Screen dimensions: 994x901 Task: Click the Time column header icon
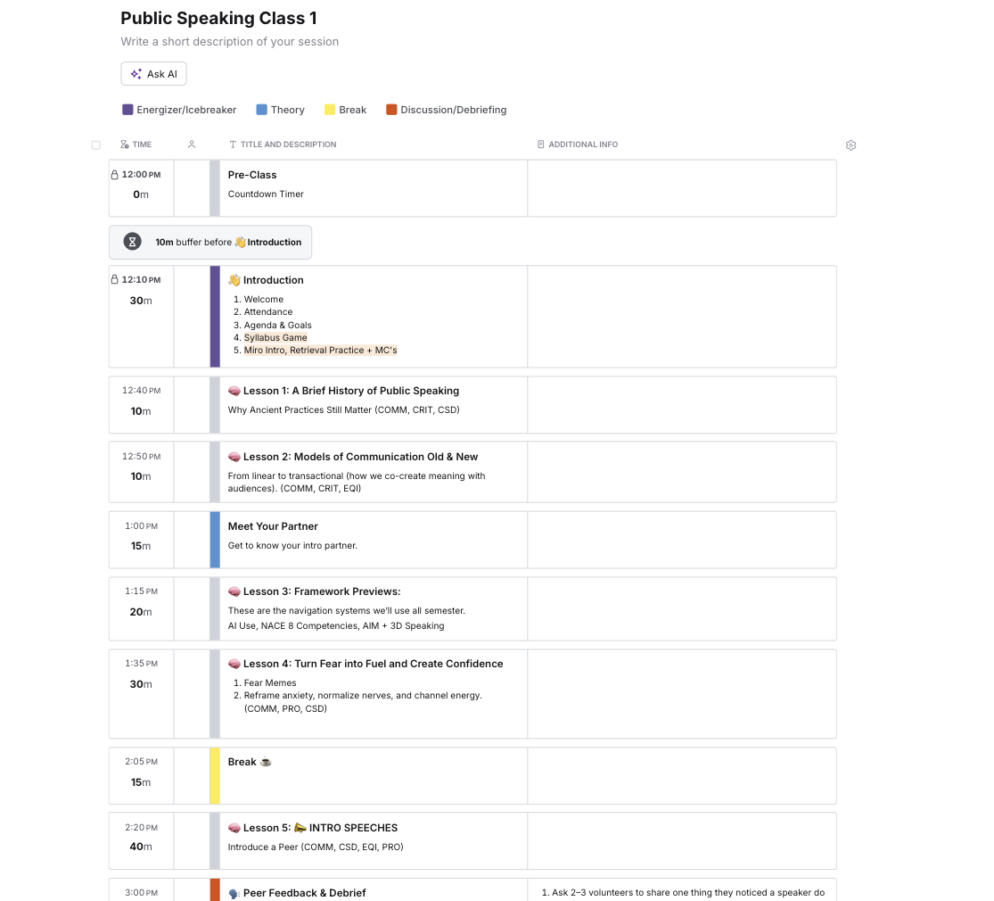(125, 145)
